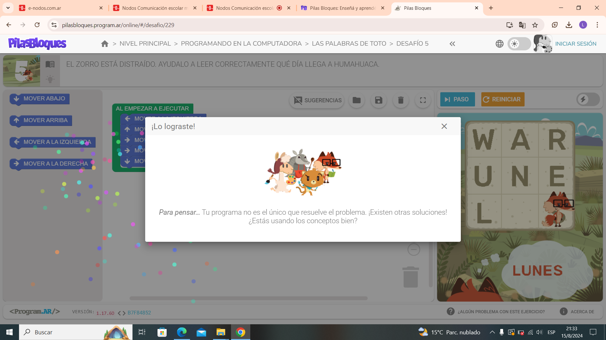606x340 pixels.
Task: Close the ¡Lo lograste! dialog
Action: (x=444, y=126)
